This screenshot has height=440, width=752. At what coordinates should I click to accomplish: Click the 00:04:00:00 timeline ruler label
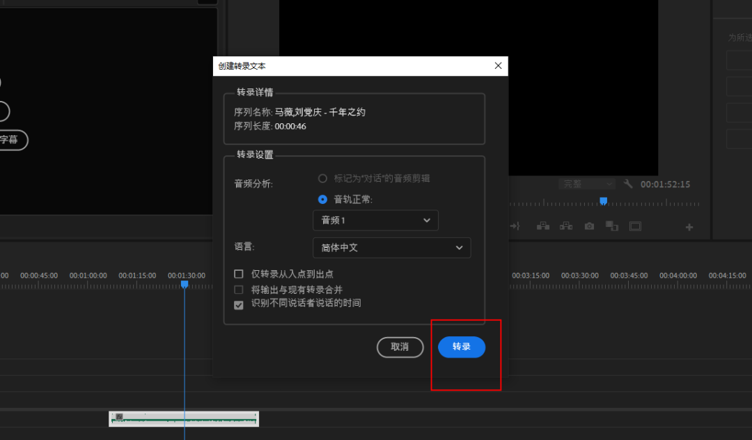[x=678, y=276]
